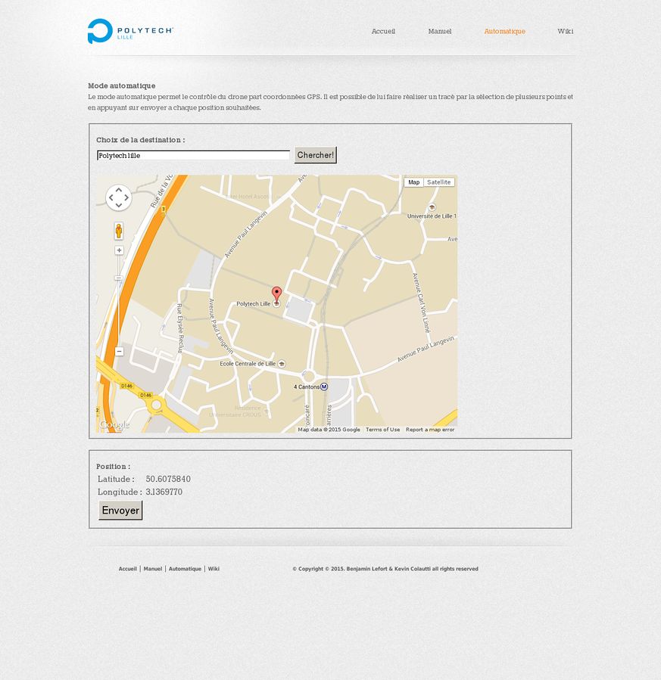Open Terms of Use map link
The height and width of the screenshot is (680, 661).
point(382,430)
